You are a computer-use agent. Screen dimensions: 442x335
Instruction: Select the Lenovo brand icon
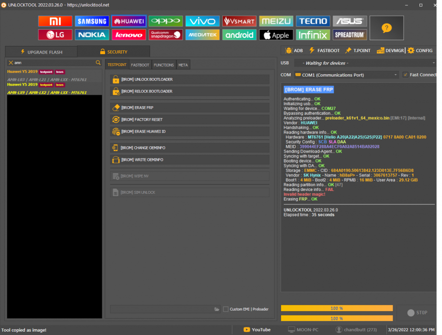click(x=129, y=34)
